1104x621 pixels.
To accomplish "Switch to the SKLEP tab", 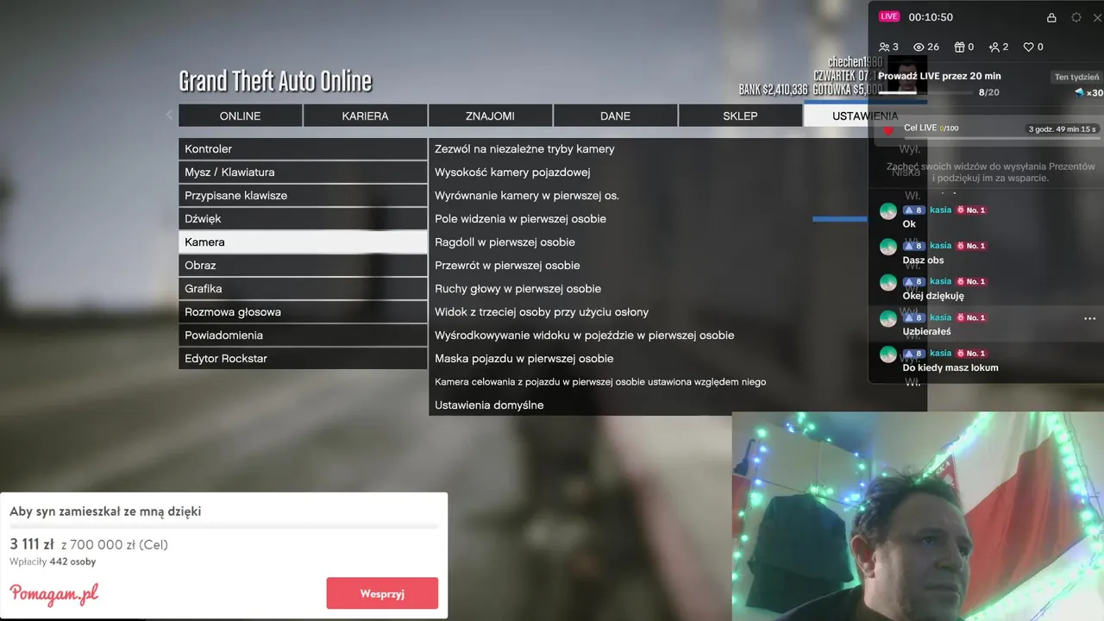I will (740, 116).
